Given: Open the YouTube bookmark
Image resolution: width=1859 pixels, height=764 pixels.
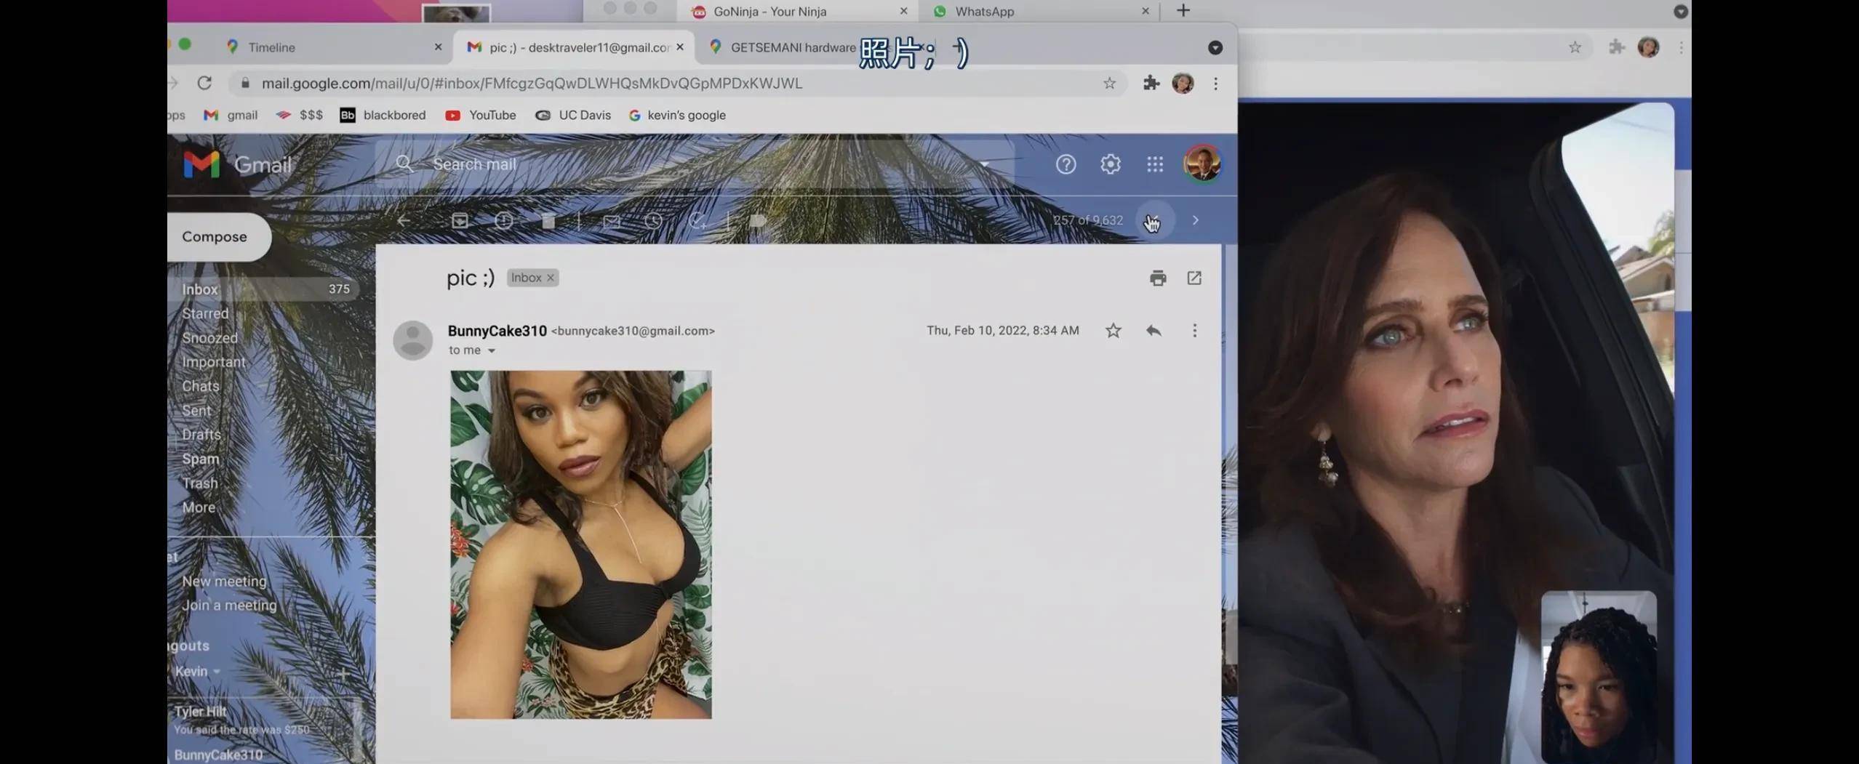Looking at the screenshot, I should coord(481,115).
